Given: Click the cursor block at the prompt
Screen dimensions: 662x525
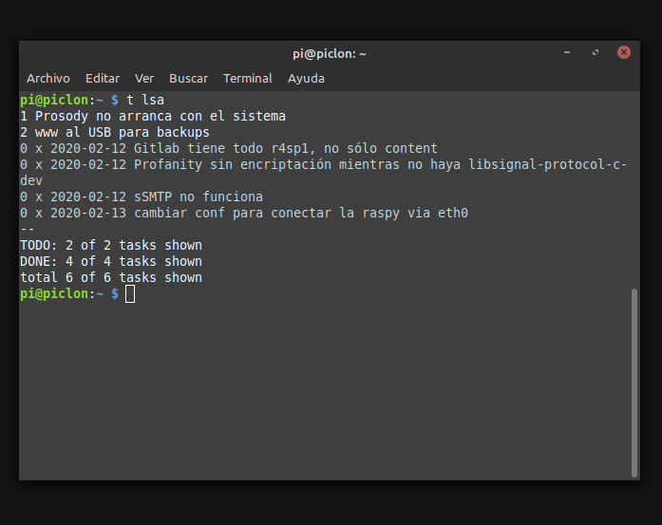Looking at the screenshot, I should (130, 294).
